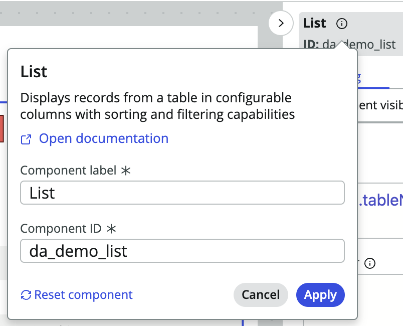Click the component visibility field behind popup

pyautogui.click(x=380, y=105)
